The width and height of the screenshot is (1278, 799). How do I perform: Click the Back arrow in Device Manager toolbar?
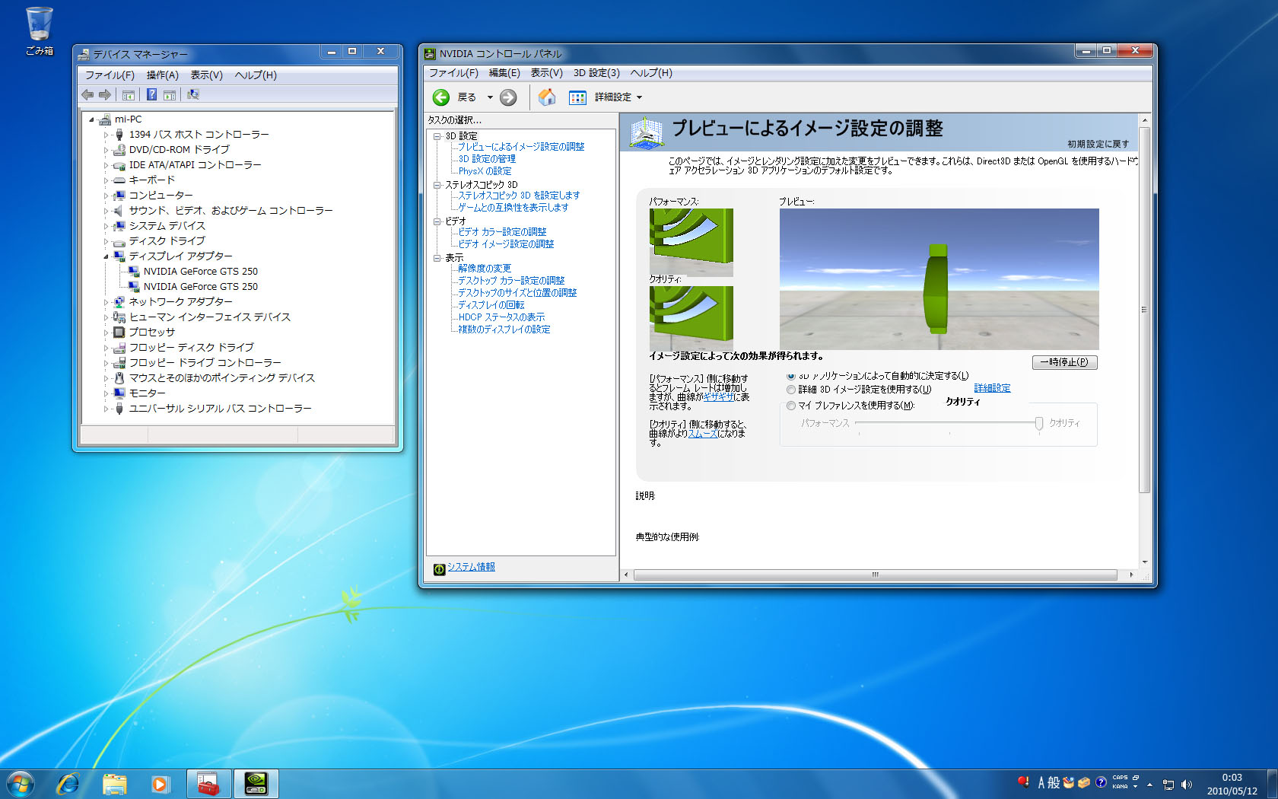pyautogui.click(x=87, y=94)
